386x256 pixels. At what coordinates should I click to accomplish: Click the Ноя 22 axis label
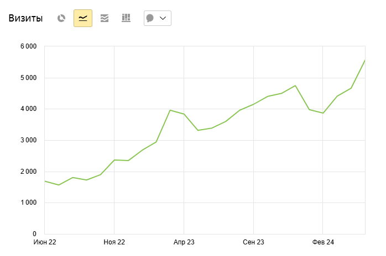pyautogui.click(x=114, y=242)
